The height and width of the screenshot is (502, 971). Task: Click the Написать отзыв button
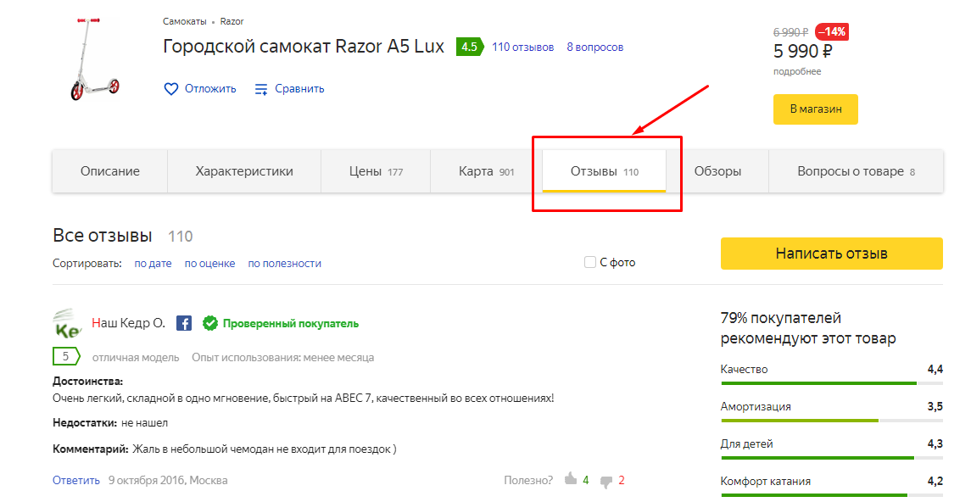[x=832, y=254]
